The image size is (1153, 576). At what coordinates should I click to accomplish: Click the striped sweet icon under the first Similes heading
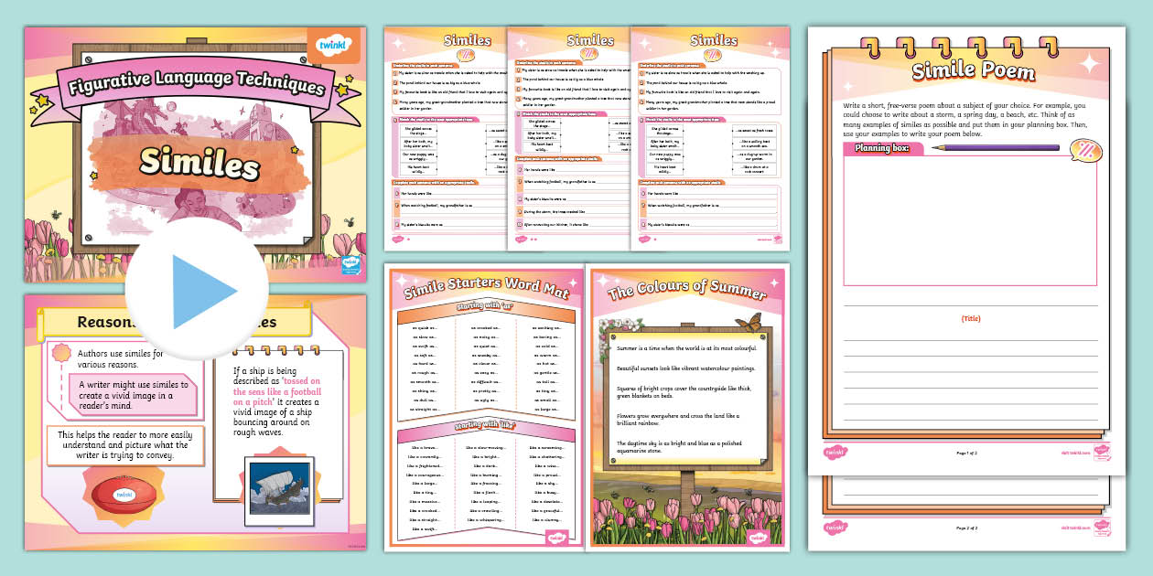pyautogui.click(x=467, y=53)
